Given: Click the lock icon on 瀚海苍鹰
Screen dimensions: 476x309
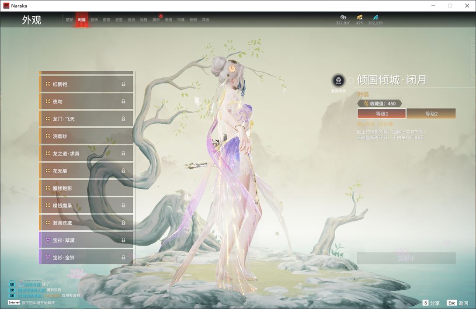Looking at the screenshot, I should tap(124, 222).
